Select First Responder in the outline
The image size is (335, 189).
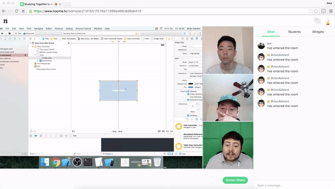click(43, 64)
